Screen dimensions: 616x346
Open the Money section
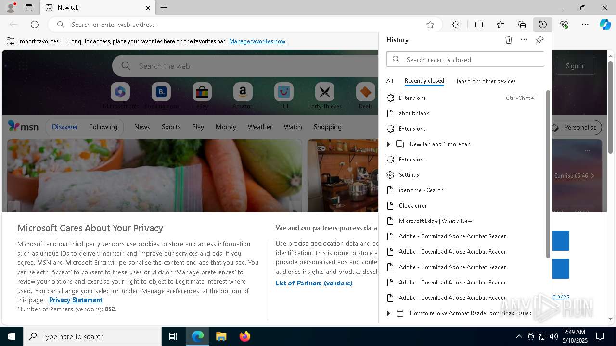click(226, 127)
